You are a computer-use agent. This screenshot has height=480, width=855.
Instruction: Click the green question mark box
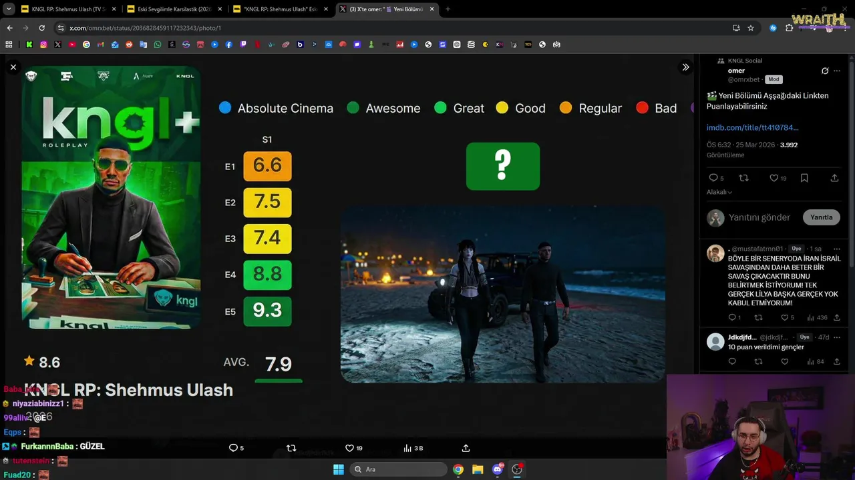(503, 166)
